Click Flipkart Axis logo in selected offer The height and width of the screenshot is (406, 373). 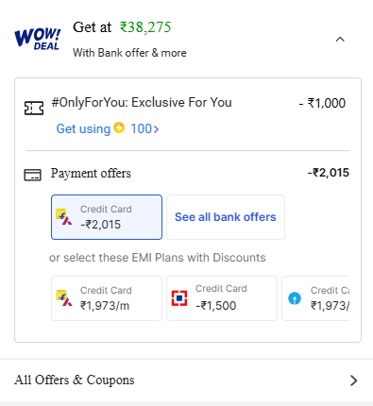(63, 217)
